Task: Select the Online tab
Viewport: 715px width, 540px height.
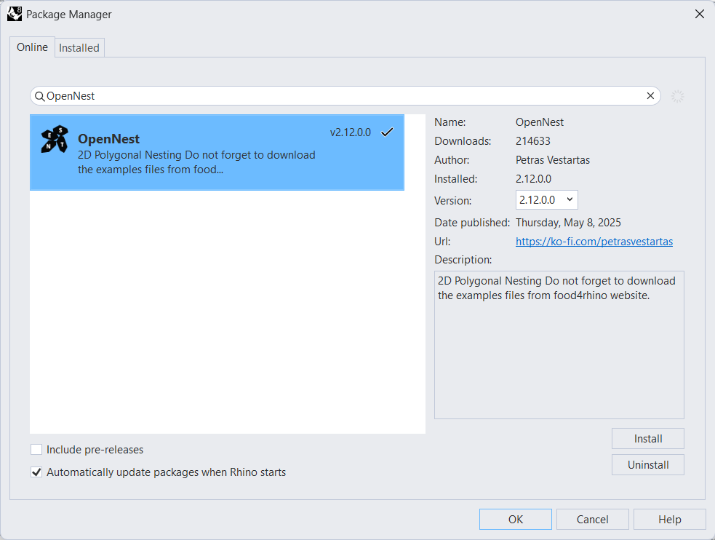Action: pyautogui.click(x=33, y=47)
